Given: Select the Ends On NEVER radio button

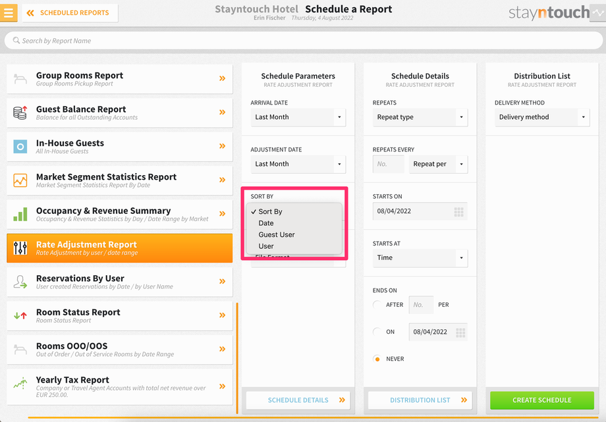Looking at the screenshot, I should (x=377, y=359).
